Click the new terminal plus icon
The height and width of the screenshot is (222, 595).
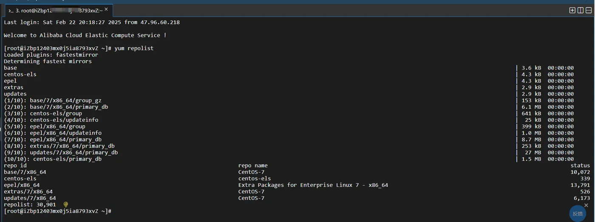tap(572, 11)
